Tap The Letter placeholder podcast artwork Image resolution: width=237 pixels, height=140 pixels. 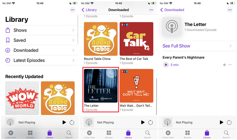[x=172, y=27]
